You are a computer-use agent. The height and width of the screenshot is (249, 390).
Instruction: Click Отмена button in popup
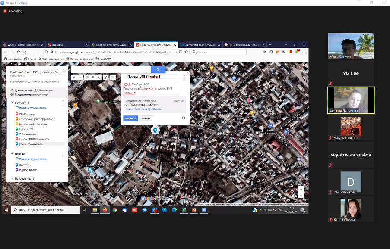click(146, 118)
